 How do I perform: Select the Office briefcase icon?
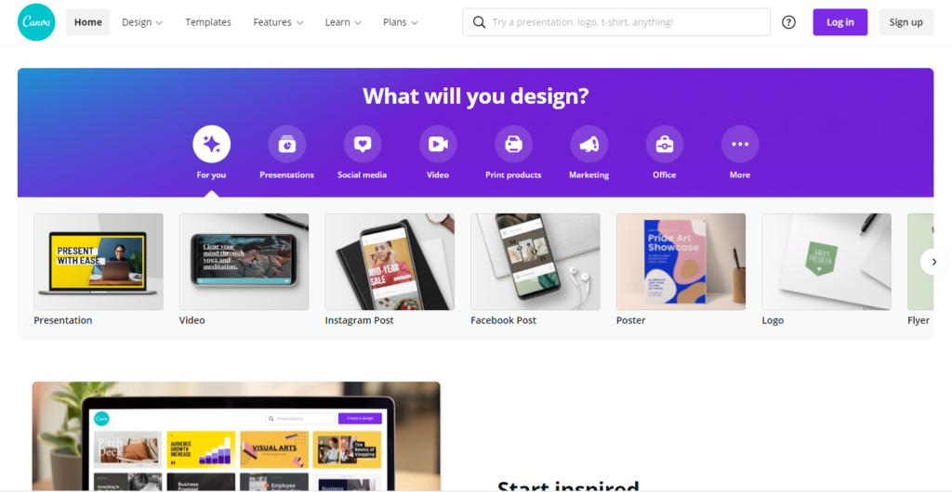click(x=664, y=144)
